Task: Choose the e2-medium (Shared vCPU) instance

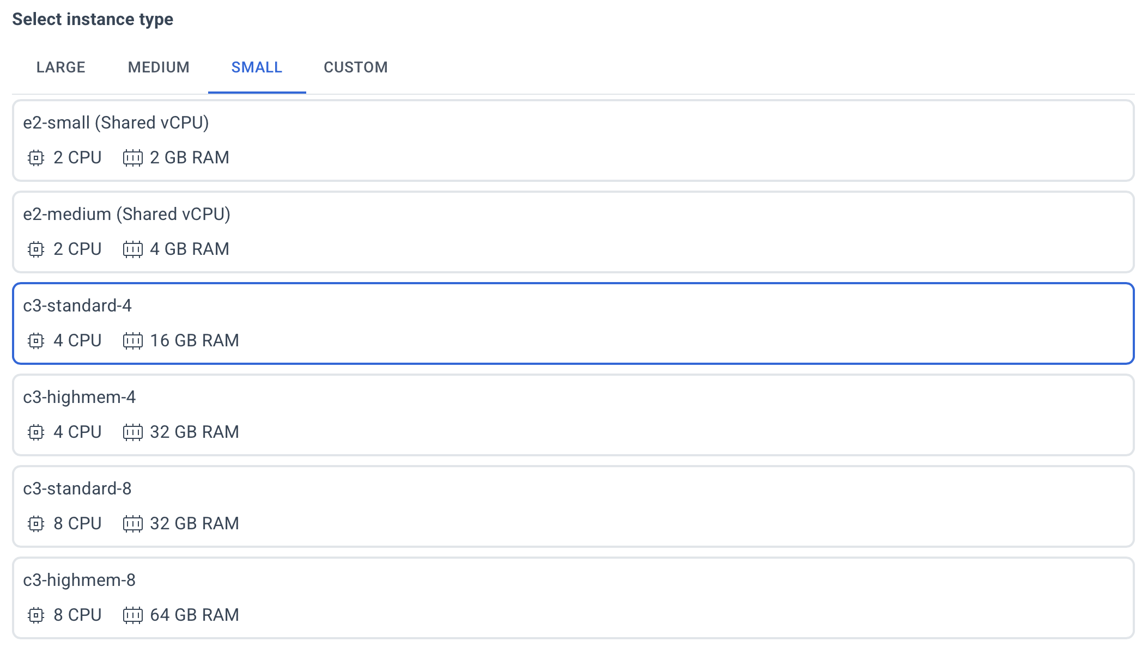Action: tap(573, 232)
